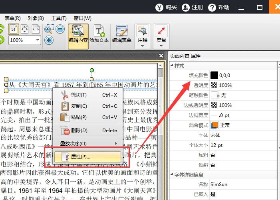Choose 粘贴(P) from the context menu

(88, 117)
